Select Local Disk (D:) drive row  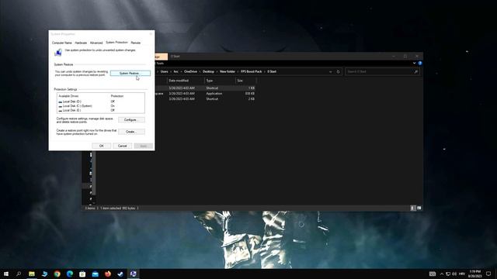(101, 102)
